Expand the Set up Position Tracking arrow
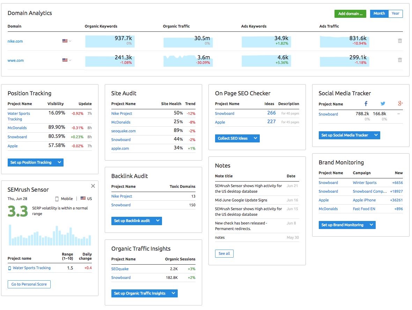This screenshot has width=412, height=310. (x=59, y=162)
